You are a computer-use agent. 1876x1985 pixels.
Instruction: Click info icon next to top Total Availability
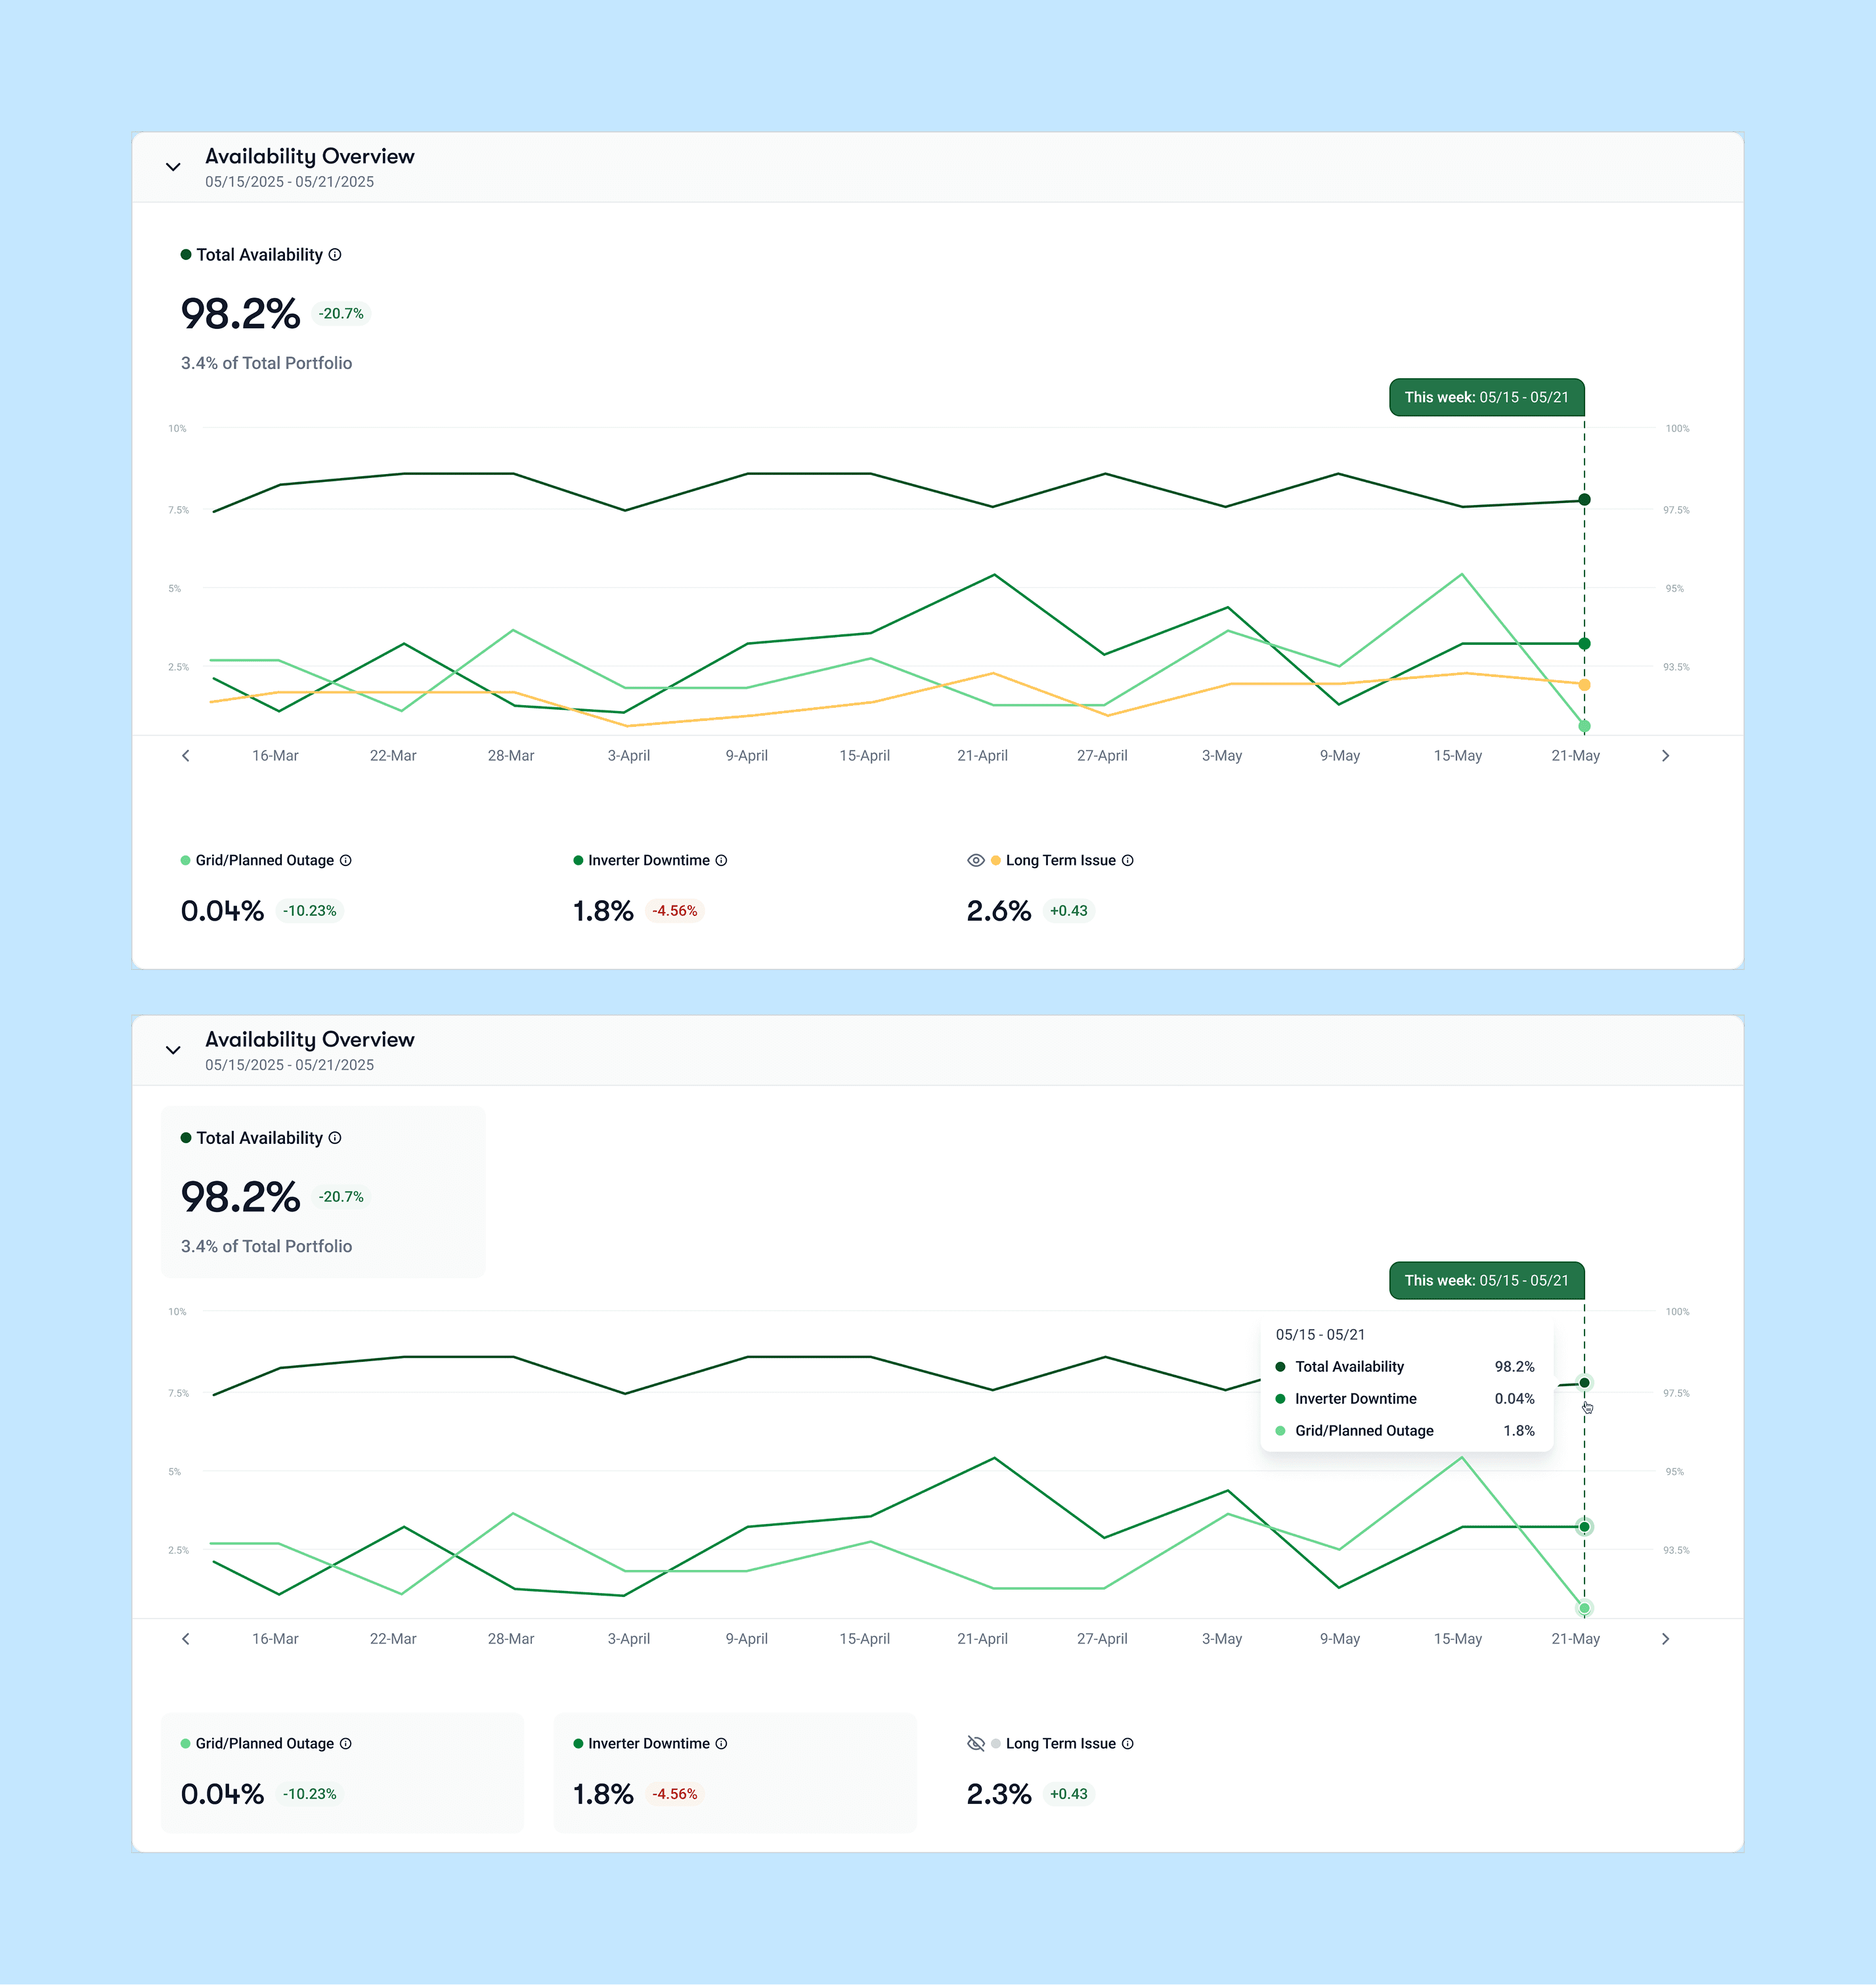335,255
